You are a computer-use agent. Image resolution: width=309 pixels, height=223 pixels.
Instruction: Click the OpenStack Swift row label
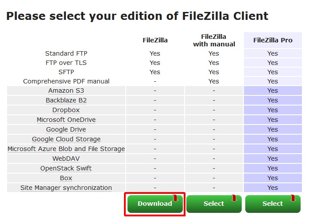click(x=66, y=168)
